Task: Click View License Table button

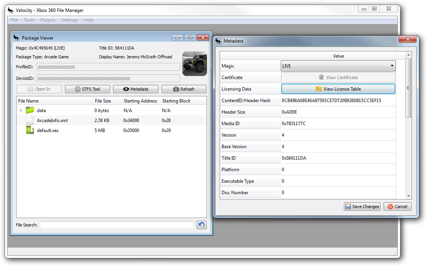Action: [x=338, y=89]
